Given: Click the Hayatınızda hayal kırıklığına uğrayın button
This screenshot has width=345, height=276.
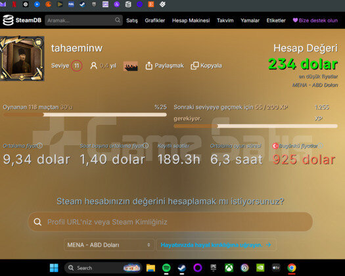Looking at the screenshot, I should (216, 244).
